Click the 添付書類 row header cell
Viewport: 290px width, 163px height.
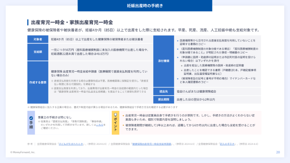click(164, 61)
